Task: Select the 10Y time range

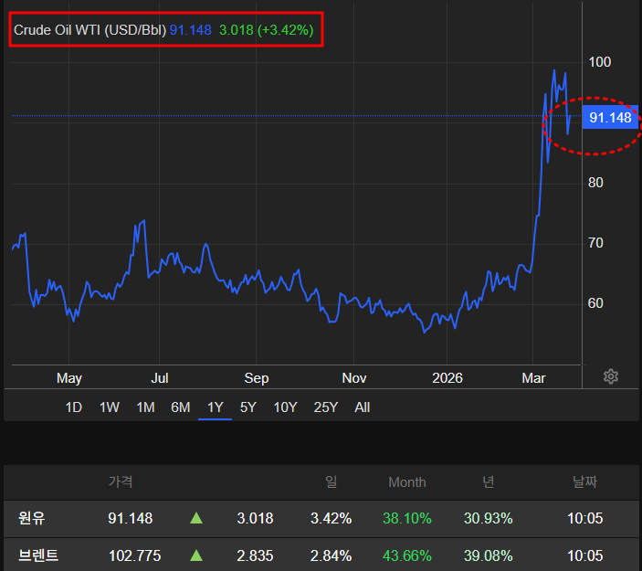Action: coord(286,407)
